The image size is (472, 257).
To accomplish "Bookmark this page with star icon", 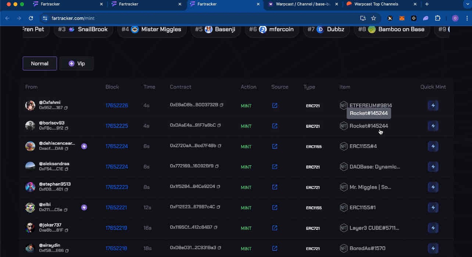I will [x=373, y=18].
